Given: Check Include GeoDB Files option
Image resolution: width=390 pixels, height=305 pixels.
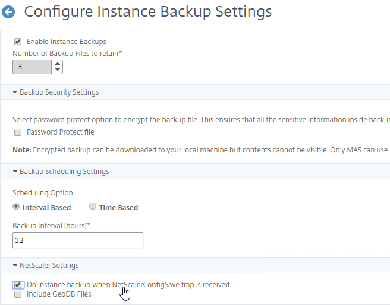Looking at the screenshot, I should [x=18, y=294].
